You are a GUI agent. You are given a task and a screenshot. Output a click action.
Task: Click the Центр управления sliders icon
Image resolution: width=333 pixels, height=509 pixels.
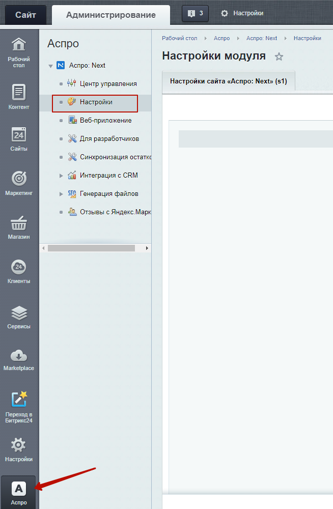72,83
